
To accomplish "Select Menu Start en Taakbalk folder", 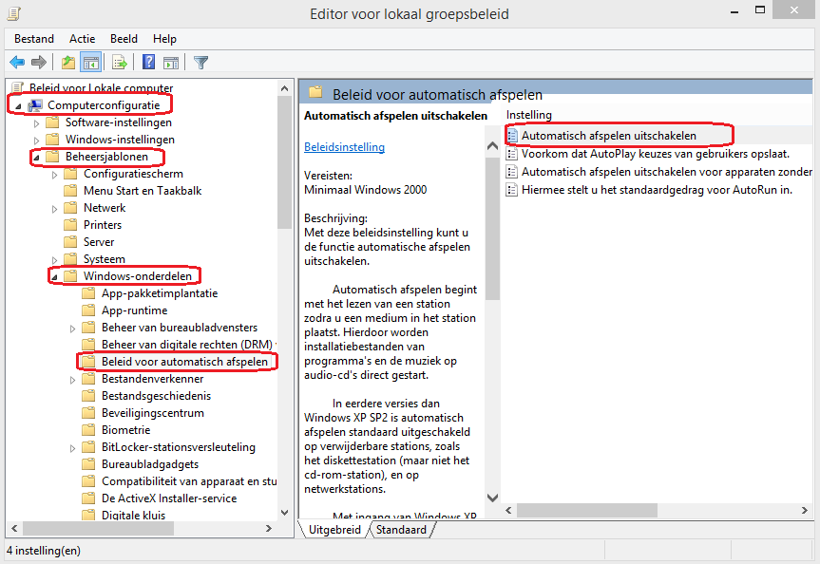I will click(x=143, y=191).
